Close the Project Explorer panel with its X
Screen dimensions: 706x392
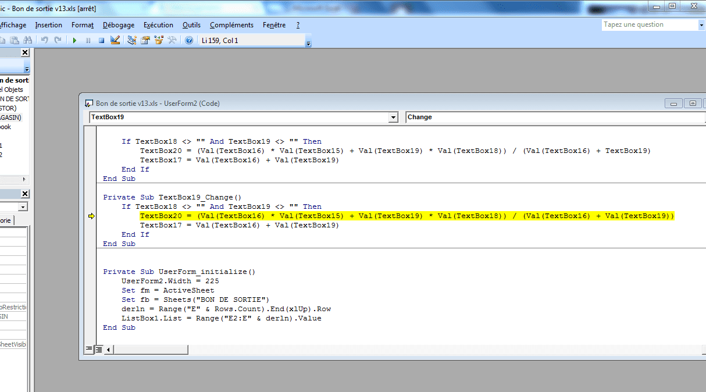(25, 52)
